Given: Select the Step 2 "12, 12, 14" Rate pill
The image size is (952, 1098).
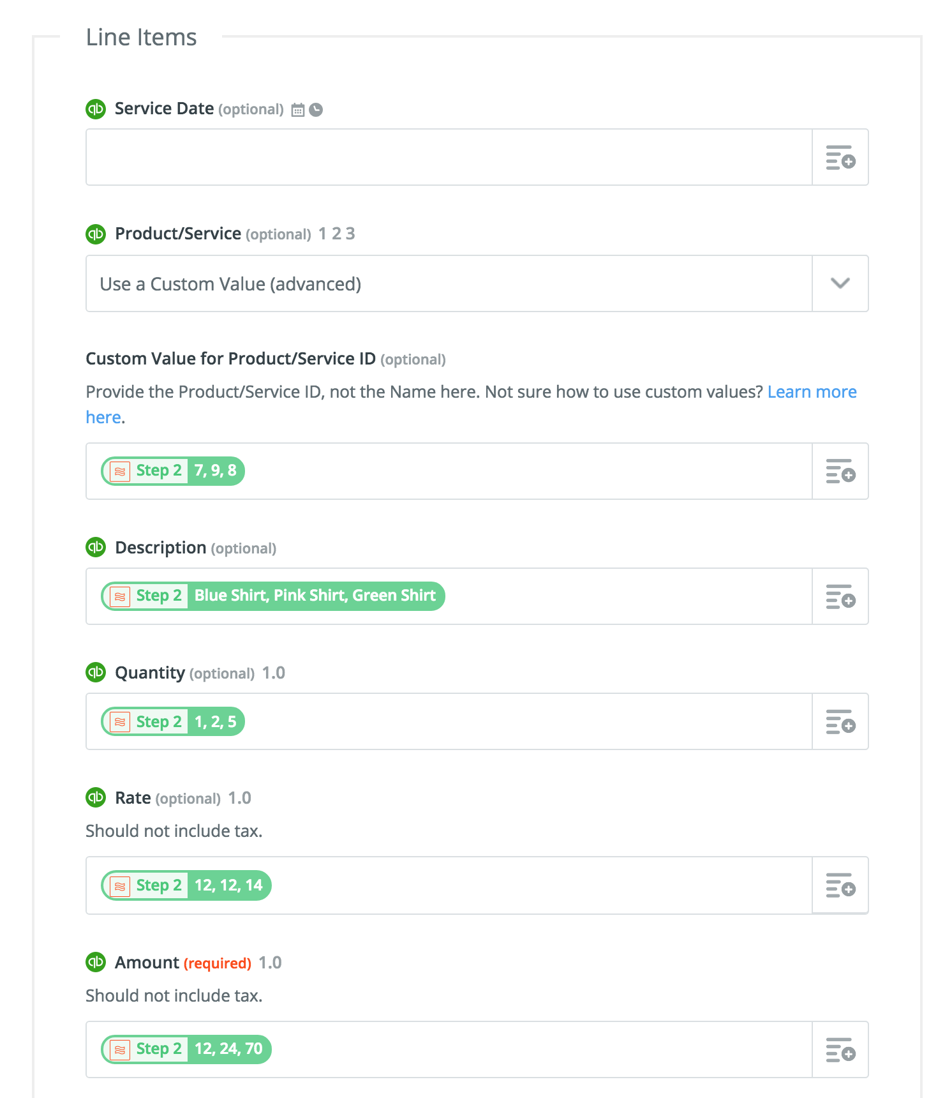Looking at the screenshot, I should click(186, 885).
